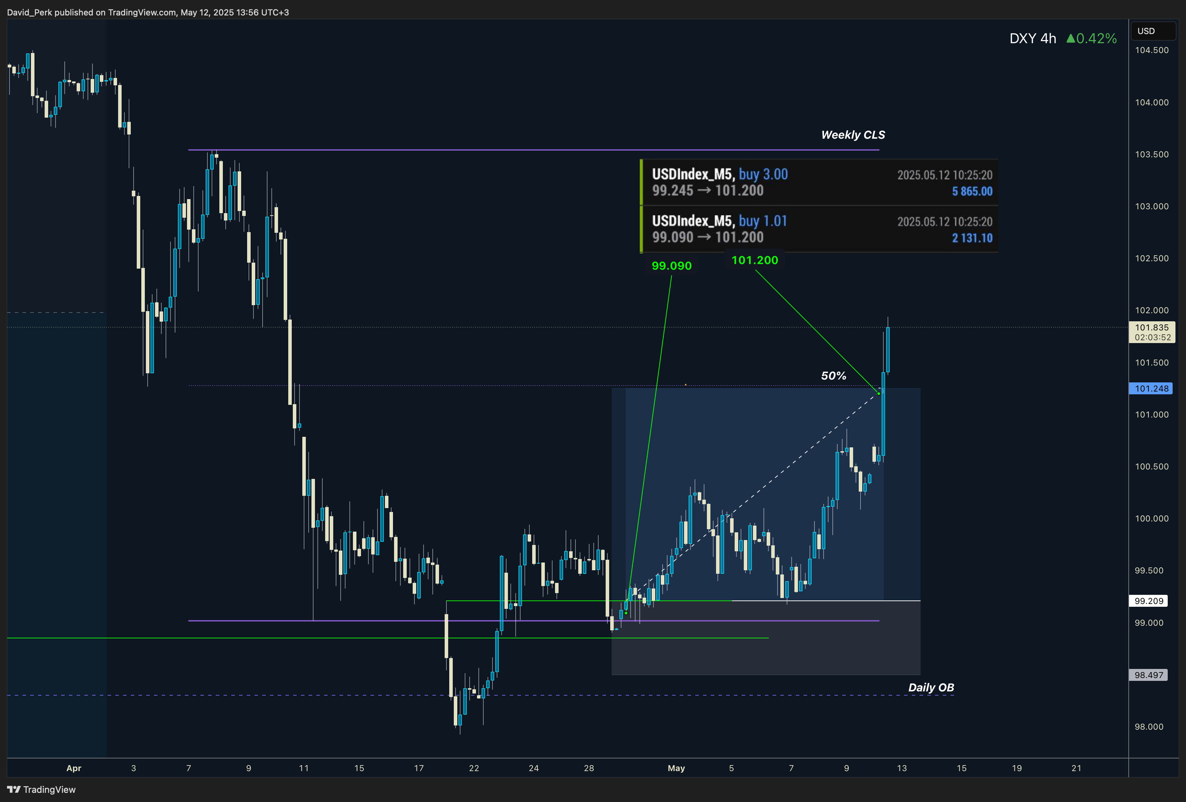The height and width of the screenshot is (802, 1186).
Task: Click the current price tag 101.835
Action: point(1152,332)
